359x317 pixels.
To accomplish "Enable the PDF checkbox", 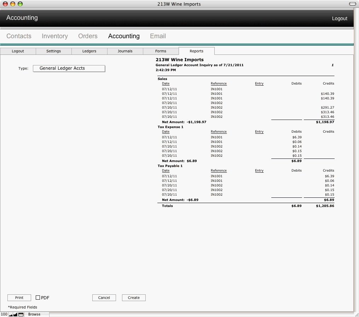I will (x=38, y=298).
